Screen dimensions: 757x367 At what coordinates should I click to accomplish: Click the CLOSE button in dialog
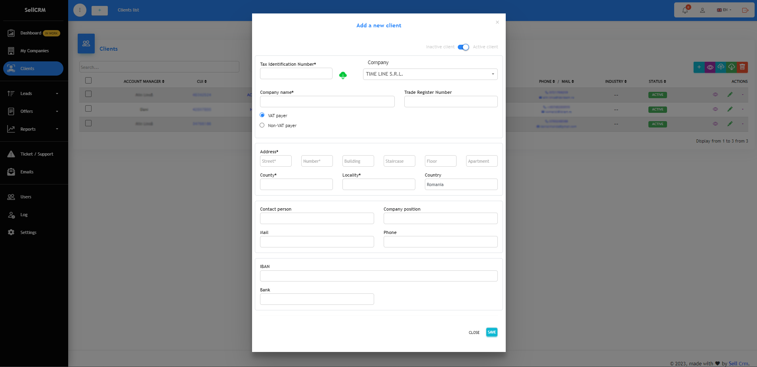point(474,333)
